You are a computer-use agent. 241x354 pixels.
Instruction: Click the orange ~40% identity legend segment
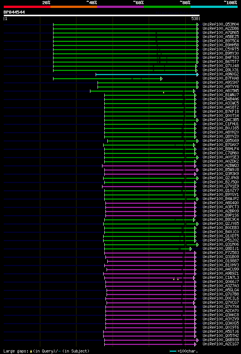tap(74, 7)
